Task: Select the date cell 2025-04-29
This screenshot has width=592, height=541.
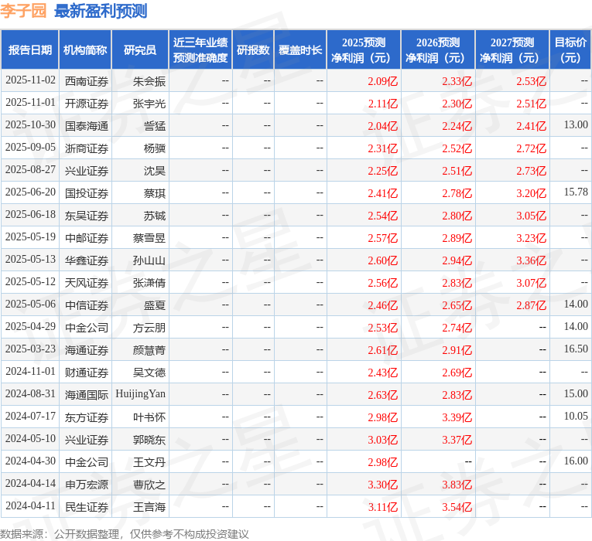Action: (31, 327)
